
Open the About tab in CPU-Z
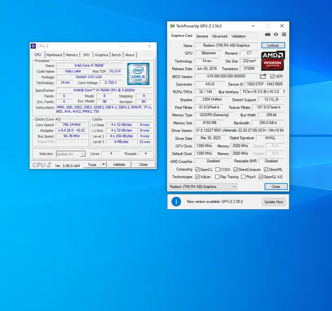tap(130, 55)
